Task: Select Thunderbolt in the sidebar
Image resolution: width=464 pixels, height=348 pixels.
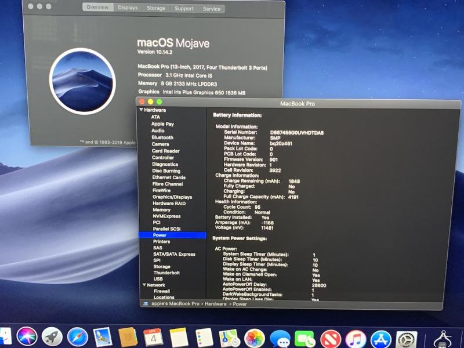Action: click(x=166, y=273)
